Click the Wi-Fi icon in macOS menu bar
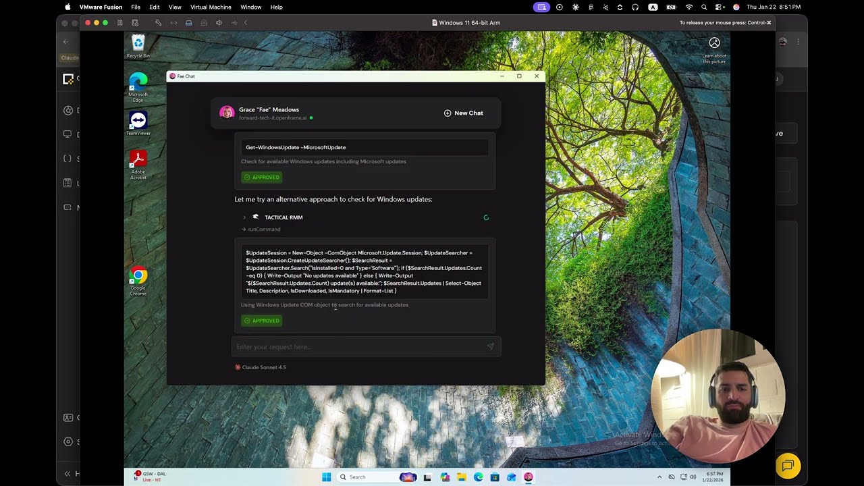Image resolution: width=864 pixels, height=486 pixels. coord(689,7)
